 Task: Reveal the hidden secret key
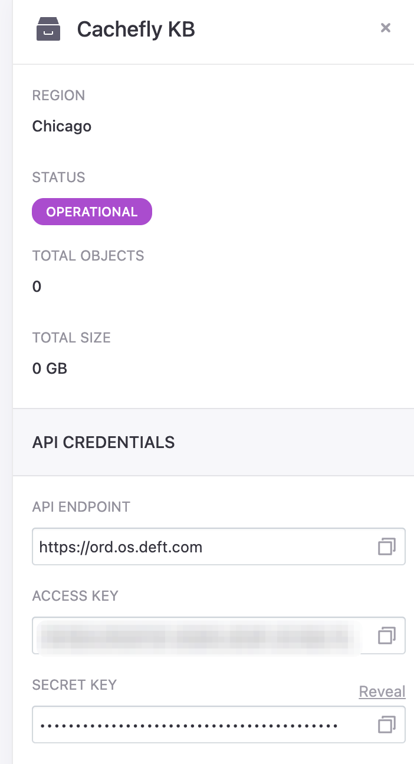(382, 691)
